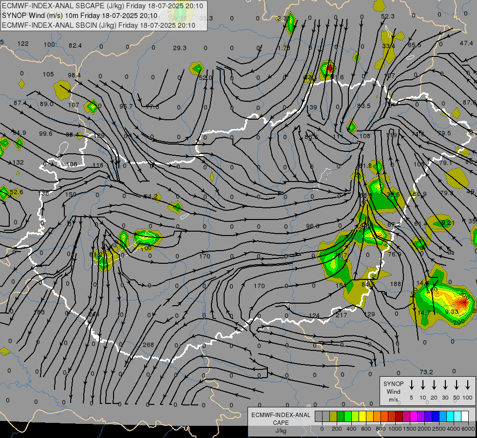
Task: Click the 217 value near southern border
Action: (342, 315)
